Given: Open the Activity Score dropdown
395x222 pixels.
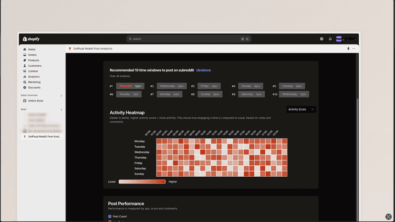Looking at the screenshot, I should coord(301,110).
